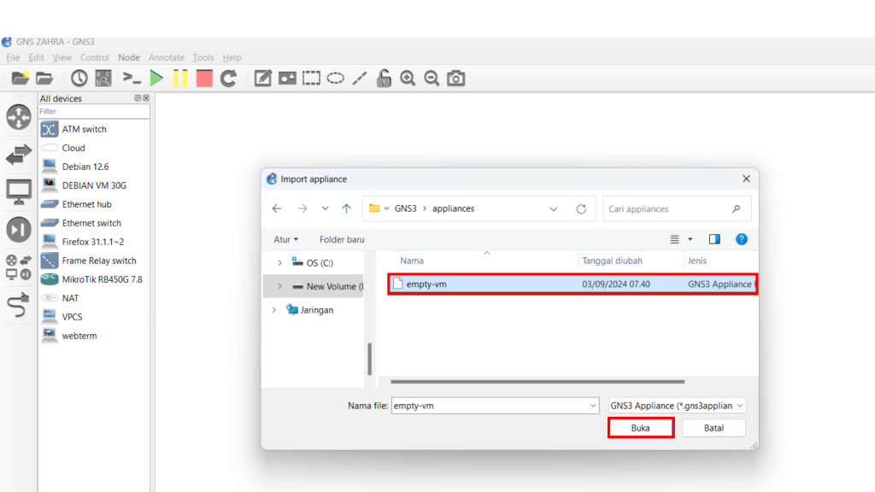Click the Start all nodes play icon
The height and width of the screenshot is (492, 875).
click(x=156, y=79)
